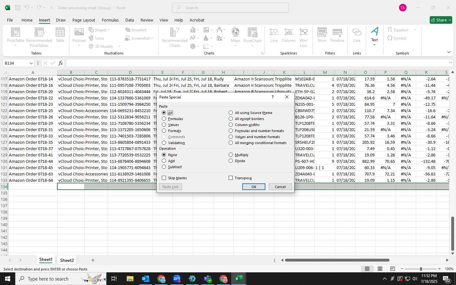Insert a Table from ribbon
This screenshot has width=456, height=285.
60,35
